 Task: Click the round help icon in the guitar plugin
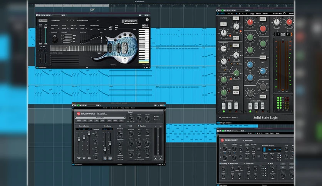(147, 20)
